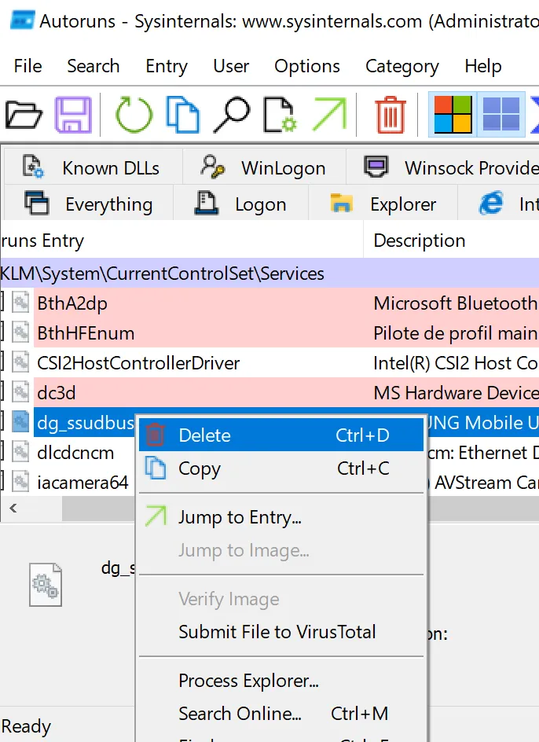Screen dimensions: 539x742
Task: Sort by the Autoruns Entry column header
Action: click(181, 241)
